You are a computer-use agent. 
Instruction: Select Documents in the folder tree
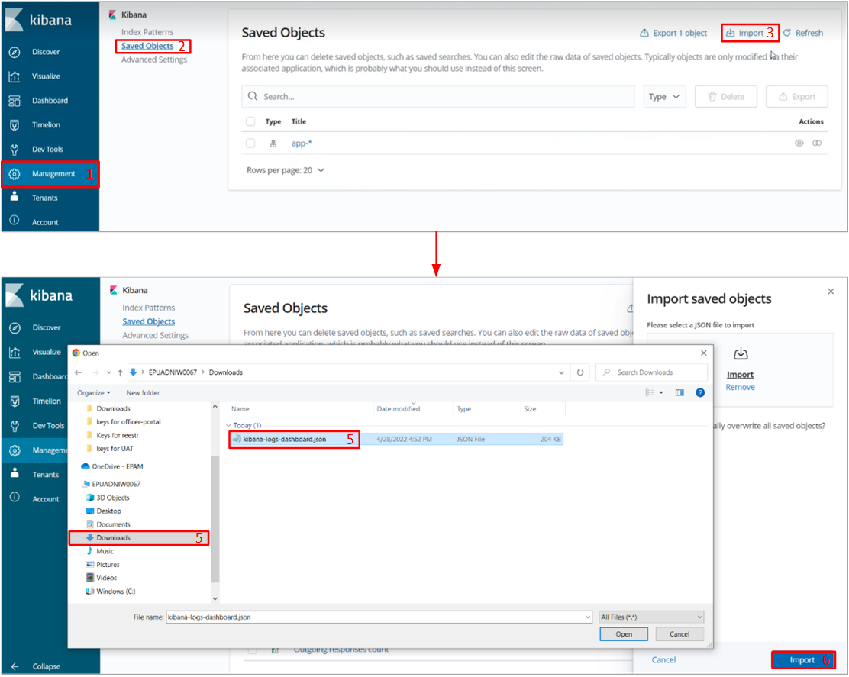(x=108, y=525)
